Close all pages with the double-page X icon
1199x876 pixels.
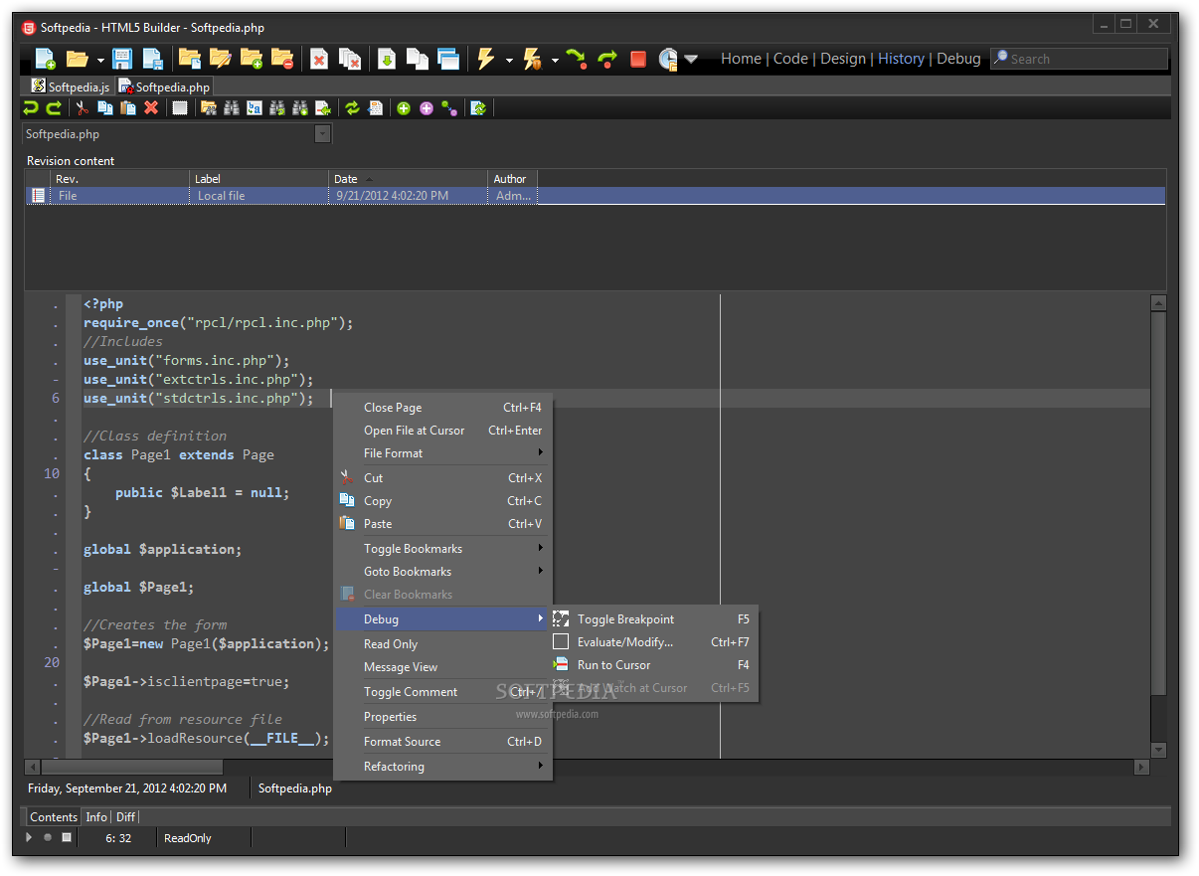tap(349, 59)
